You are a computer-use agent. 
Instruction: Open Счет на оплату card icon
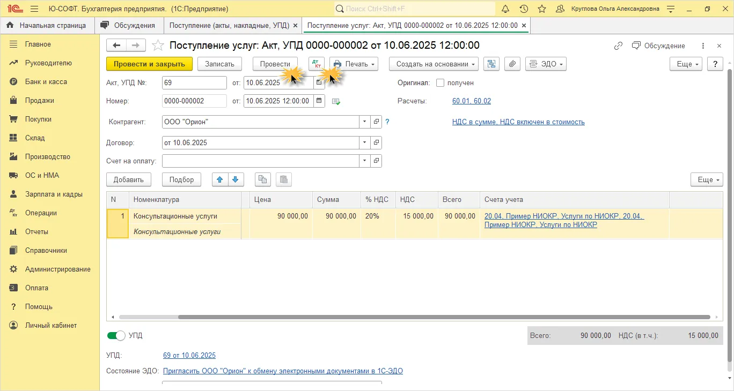[376, 161]
